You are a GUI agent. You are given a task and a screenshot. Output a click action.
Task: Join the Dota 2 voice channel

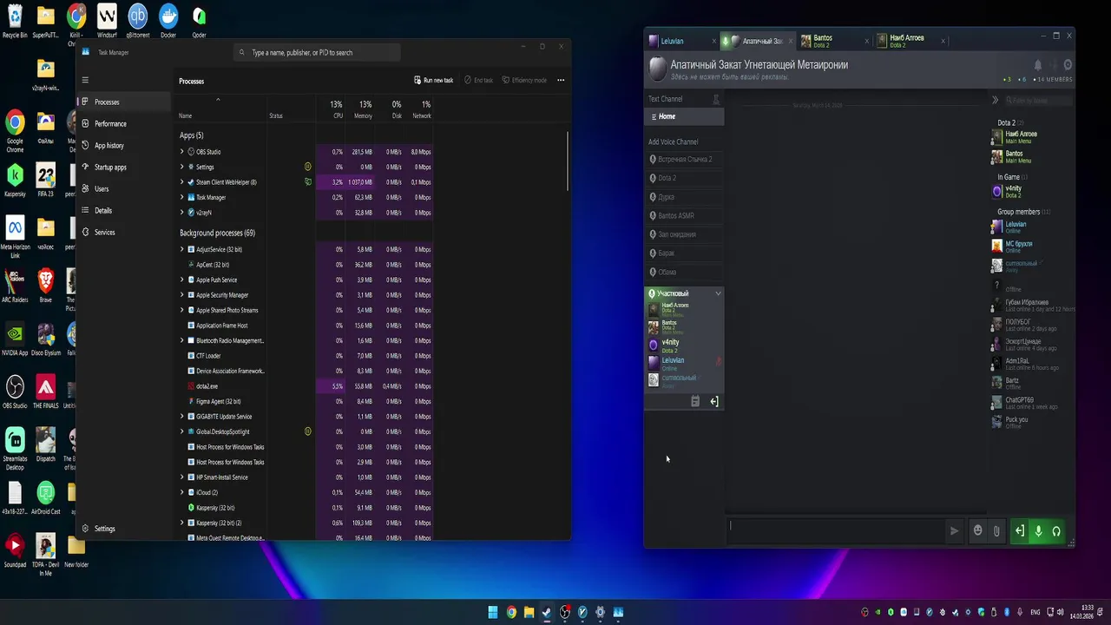pos(684,178)
